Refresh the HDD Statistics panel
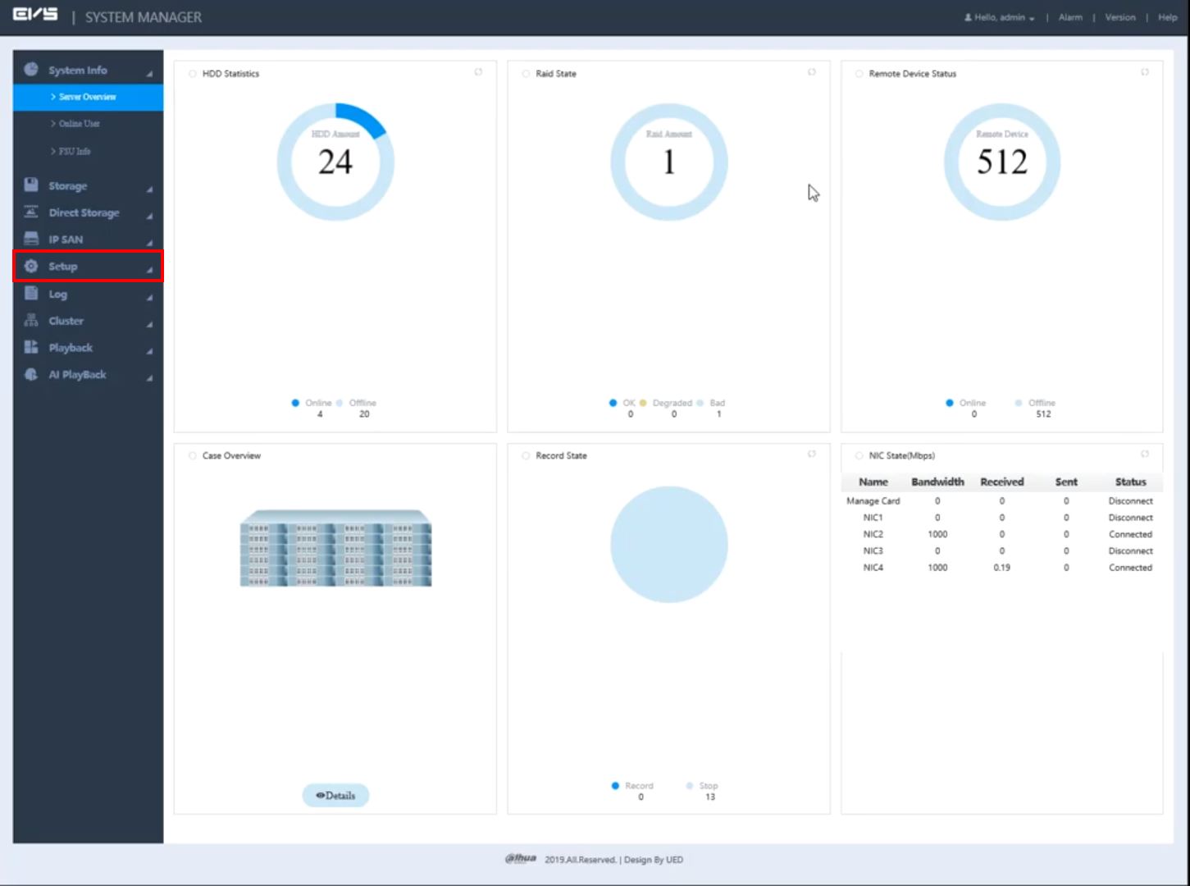The height and width of the screenshot is (886, 1190). [x=478, y=72]
